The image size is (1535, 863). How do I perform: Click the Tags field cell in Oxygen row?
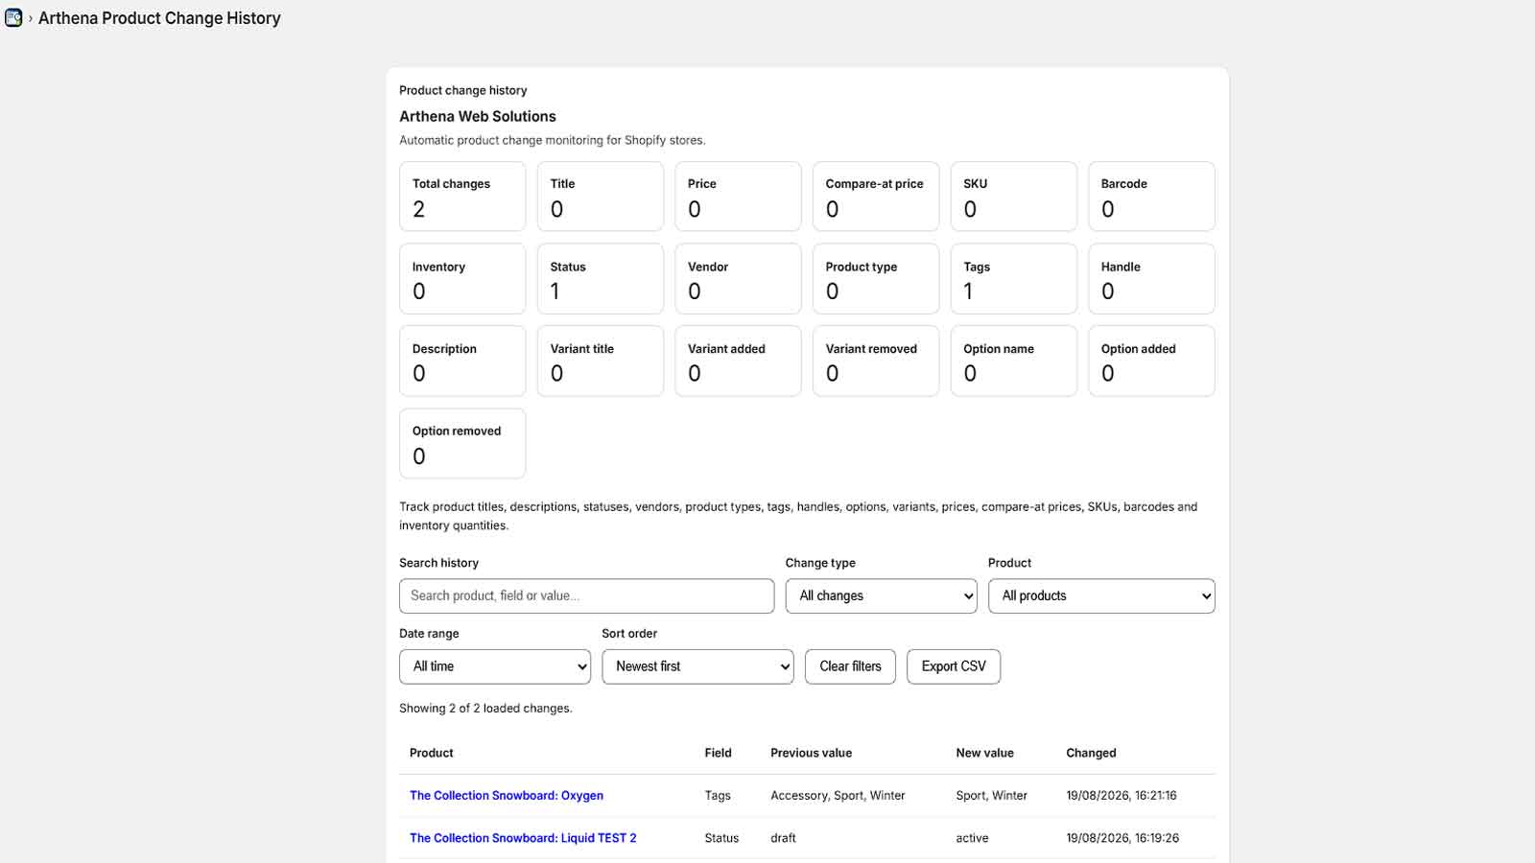[718, 796]
